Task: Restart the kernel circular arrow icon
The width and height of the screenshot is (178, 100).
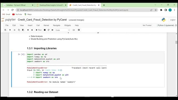Action: click(x=49, y=30)
